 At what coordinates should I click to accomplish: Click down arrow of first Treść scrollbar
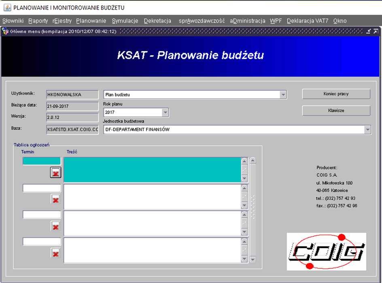(244, 178)
